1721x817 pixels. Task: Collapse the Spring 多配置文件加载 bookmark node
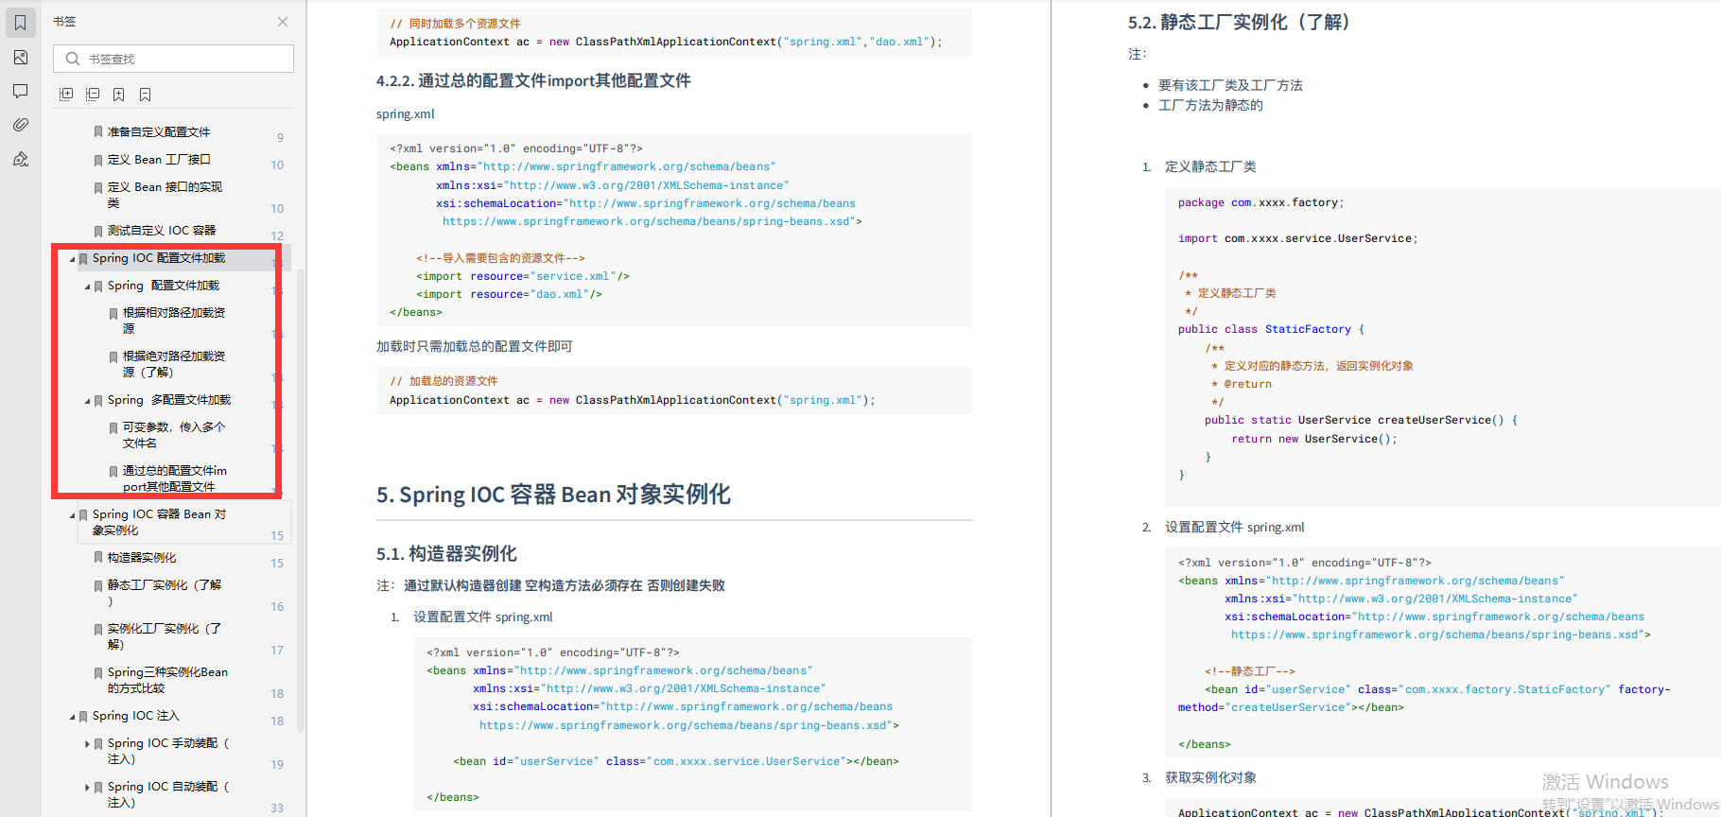tap(87, 401)
